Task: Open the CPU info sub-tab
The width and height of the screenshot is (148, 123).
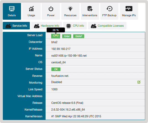Action: (x=75, y=26)
